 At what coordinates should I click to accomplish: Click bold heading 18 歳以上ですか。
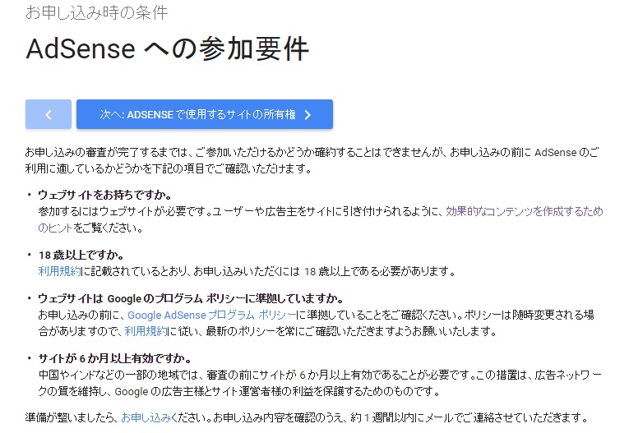pyautogui.click(x=81, y=255)
